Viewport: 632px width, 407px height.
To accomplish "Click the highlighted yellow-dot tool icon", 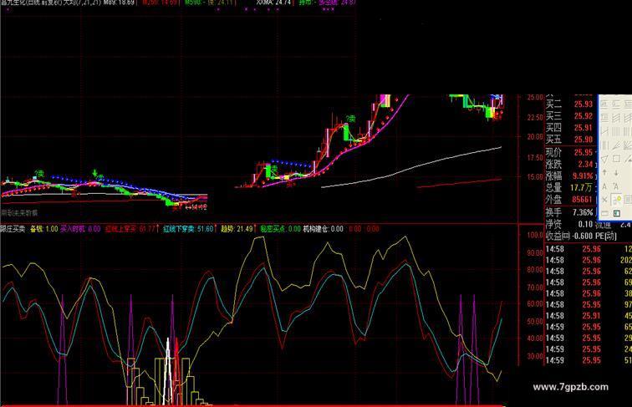I will pyautogui.click(x=616, y=199).
